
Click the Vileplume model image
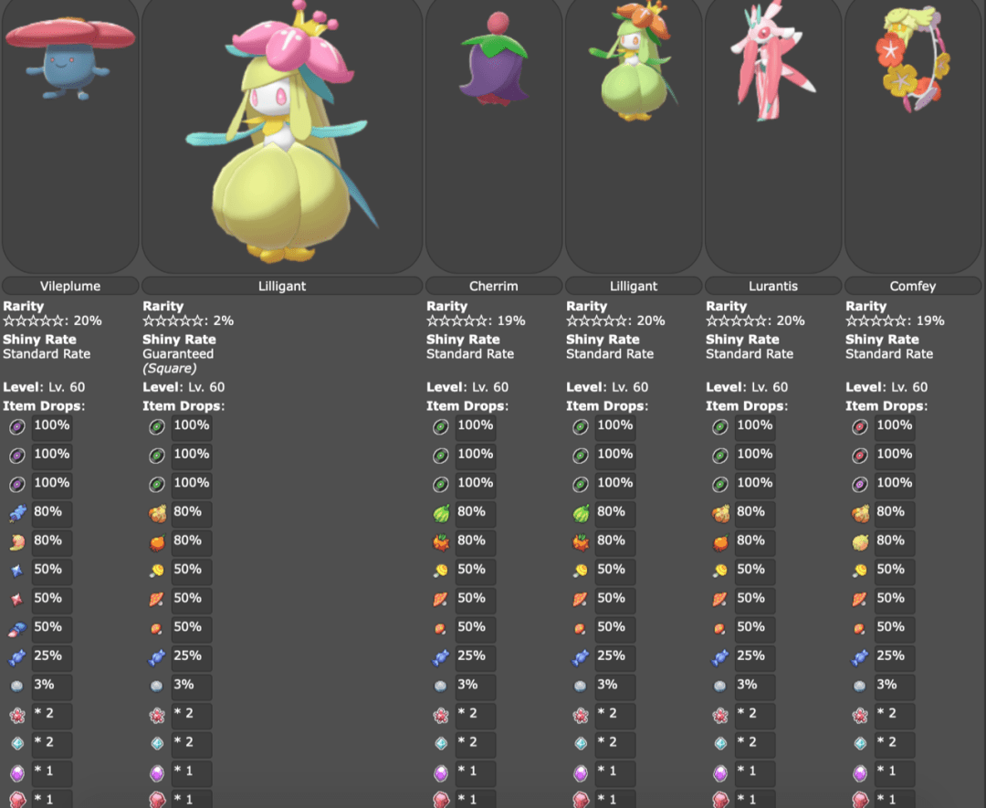(x=69, y=57)
